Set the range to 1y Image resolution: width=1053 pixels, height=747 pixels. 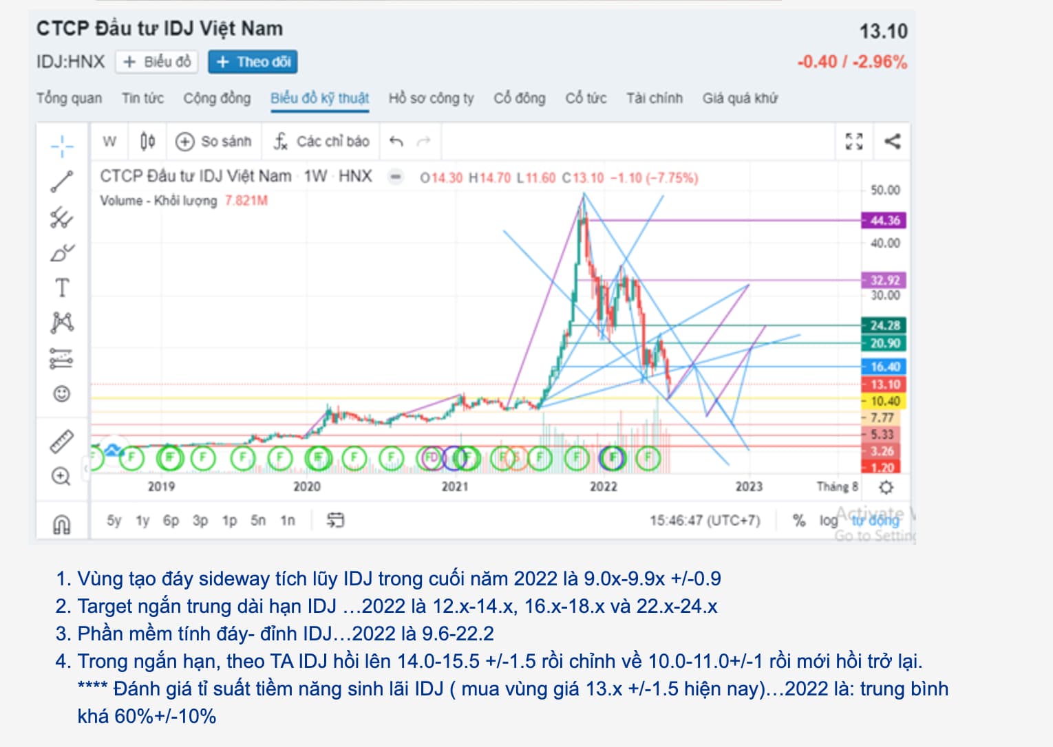point(142,521)
